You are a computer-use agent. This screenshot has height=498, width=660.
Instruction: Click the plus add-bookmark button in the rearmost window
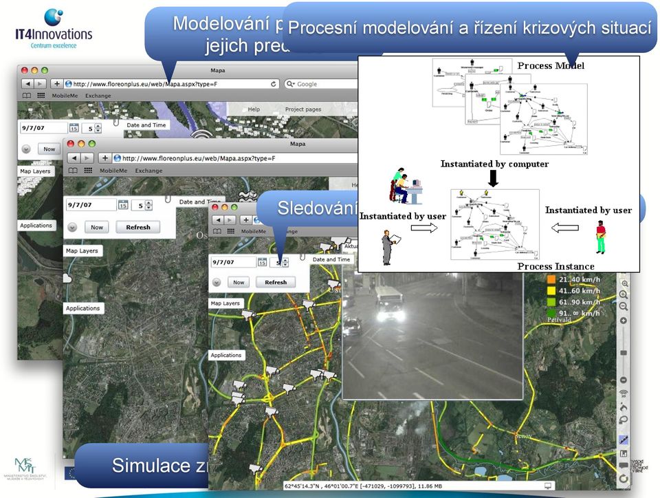coord(56,84)
